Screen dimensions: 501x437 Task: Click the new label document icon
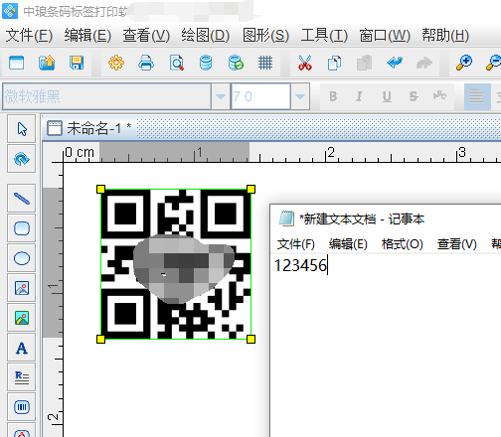[17, 63]
